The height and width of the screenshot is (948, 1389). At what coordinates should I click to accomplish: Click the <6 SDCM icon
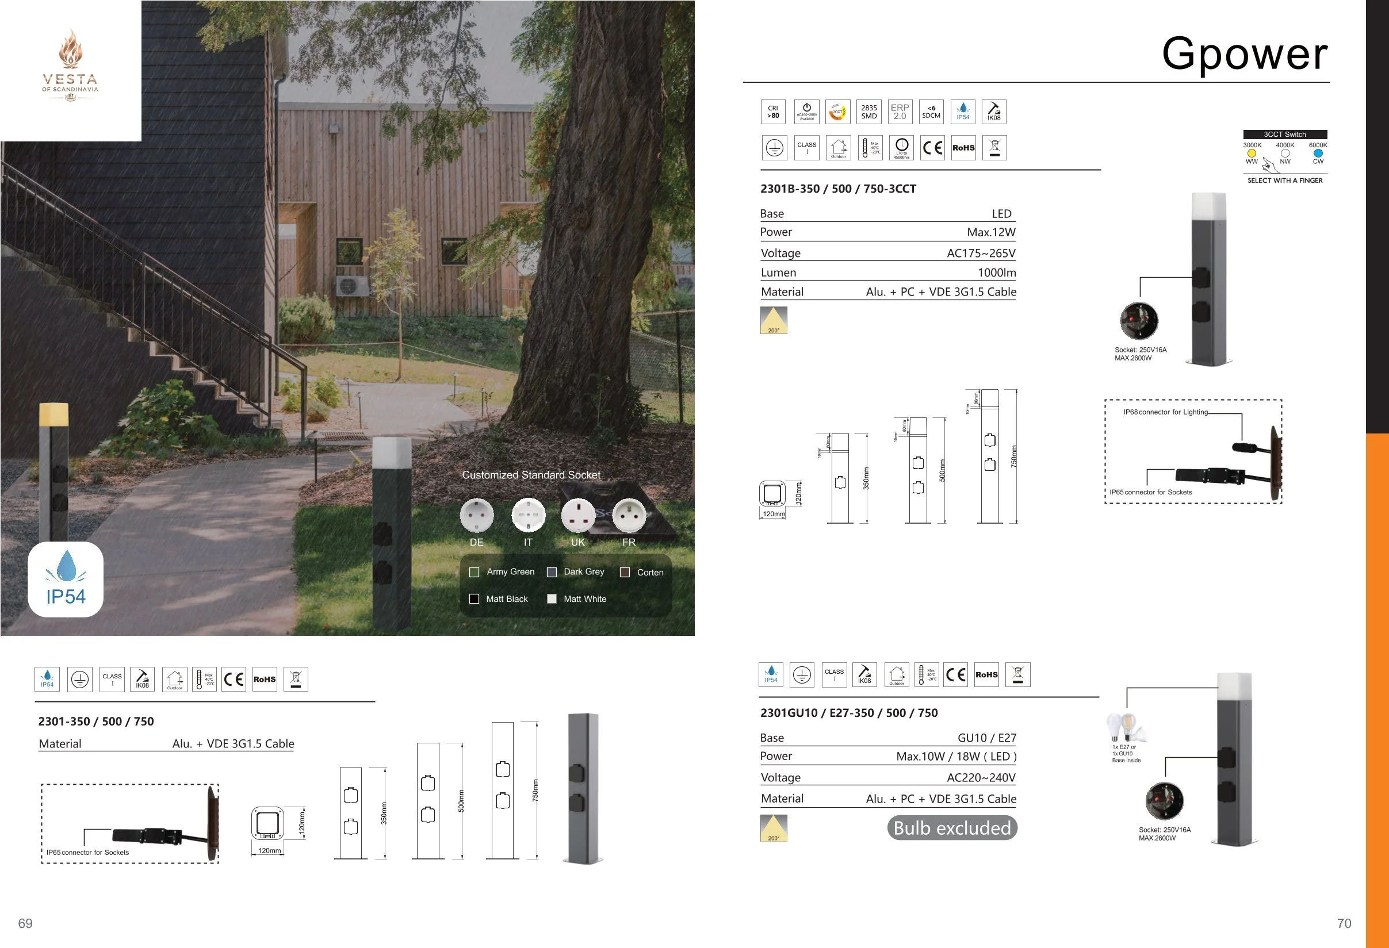[931, 112]
